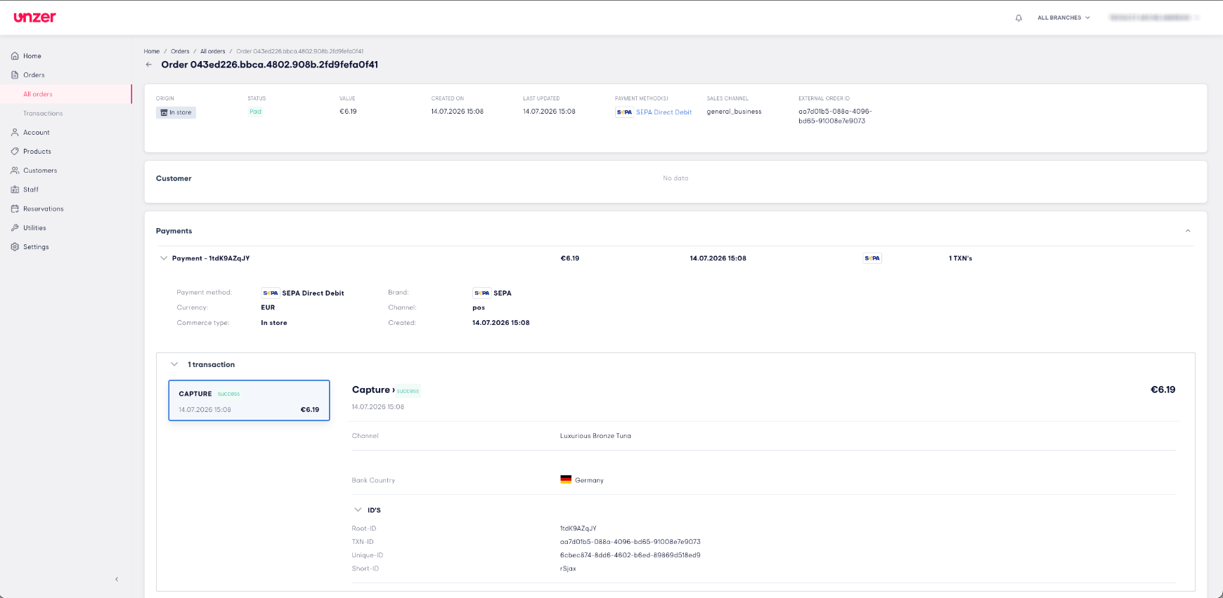1223x598 pixels.
Task: Click the Home house icon in sidebar
Action: pos(15,55)
